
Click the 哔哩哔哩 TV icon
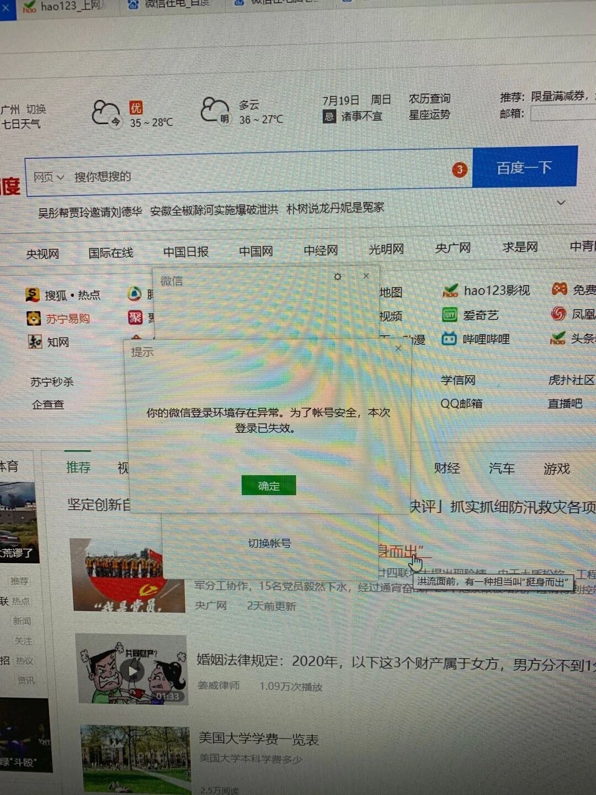point(449,338)
